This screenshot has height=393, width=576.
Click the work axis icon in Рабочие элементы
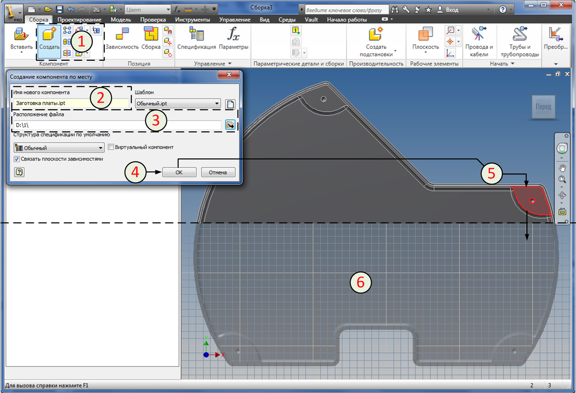pyautogui.click(x=450, y=31)
